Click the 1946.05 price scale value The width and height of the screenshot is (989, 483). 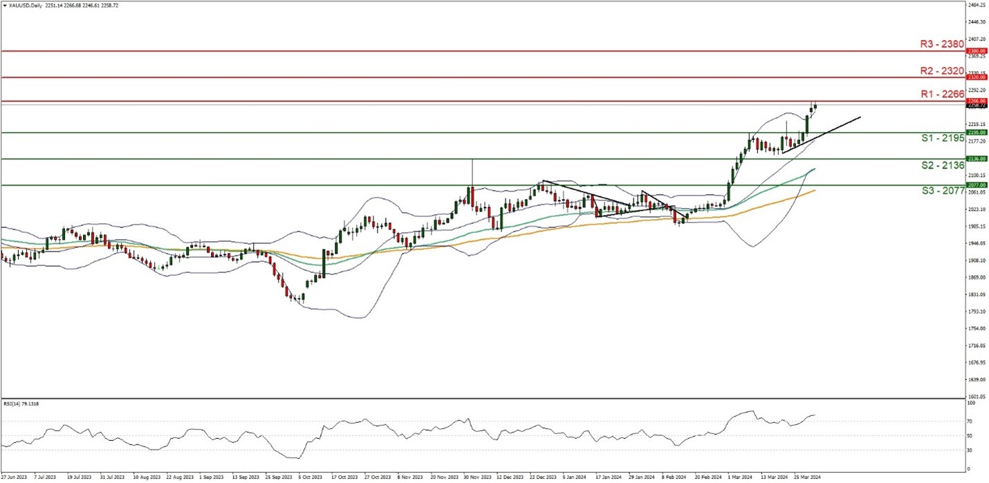click(x=977, y=243)
